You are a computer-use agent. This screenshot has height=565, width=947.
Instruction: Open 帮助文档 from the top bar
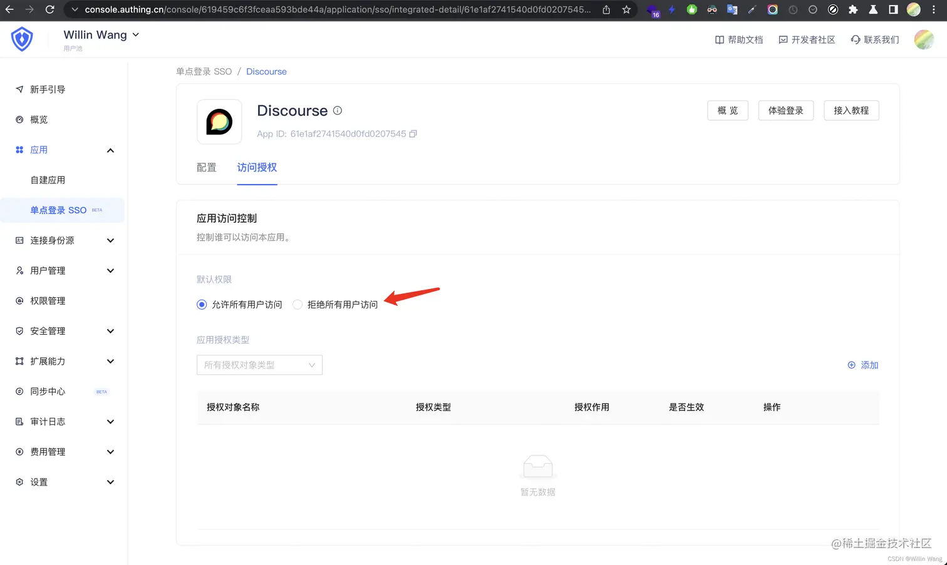click(x=740, y=39)
